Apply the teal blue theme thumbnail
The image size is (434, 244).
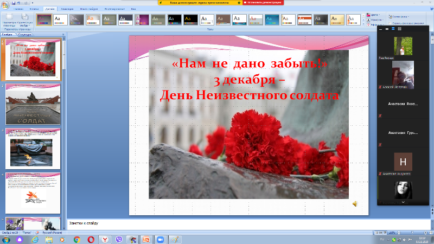[272, 20]
